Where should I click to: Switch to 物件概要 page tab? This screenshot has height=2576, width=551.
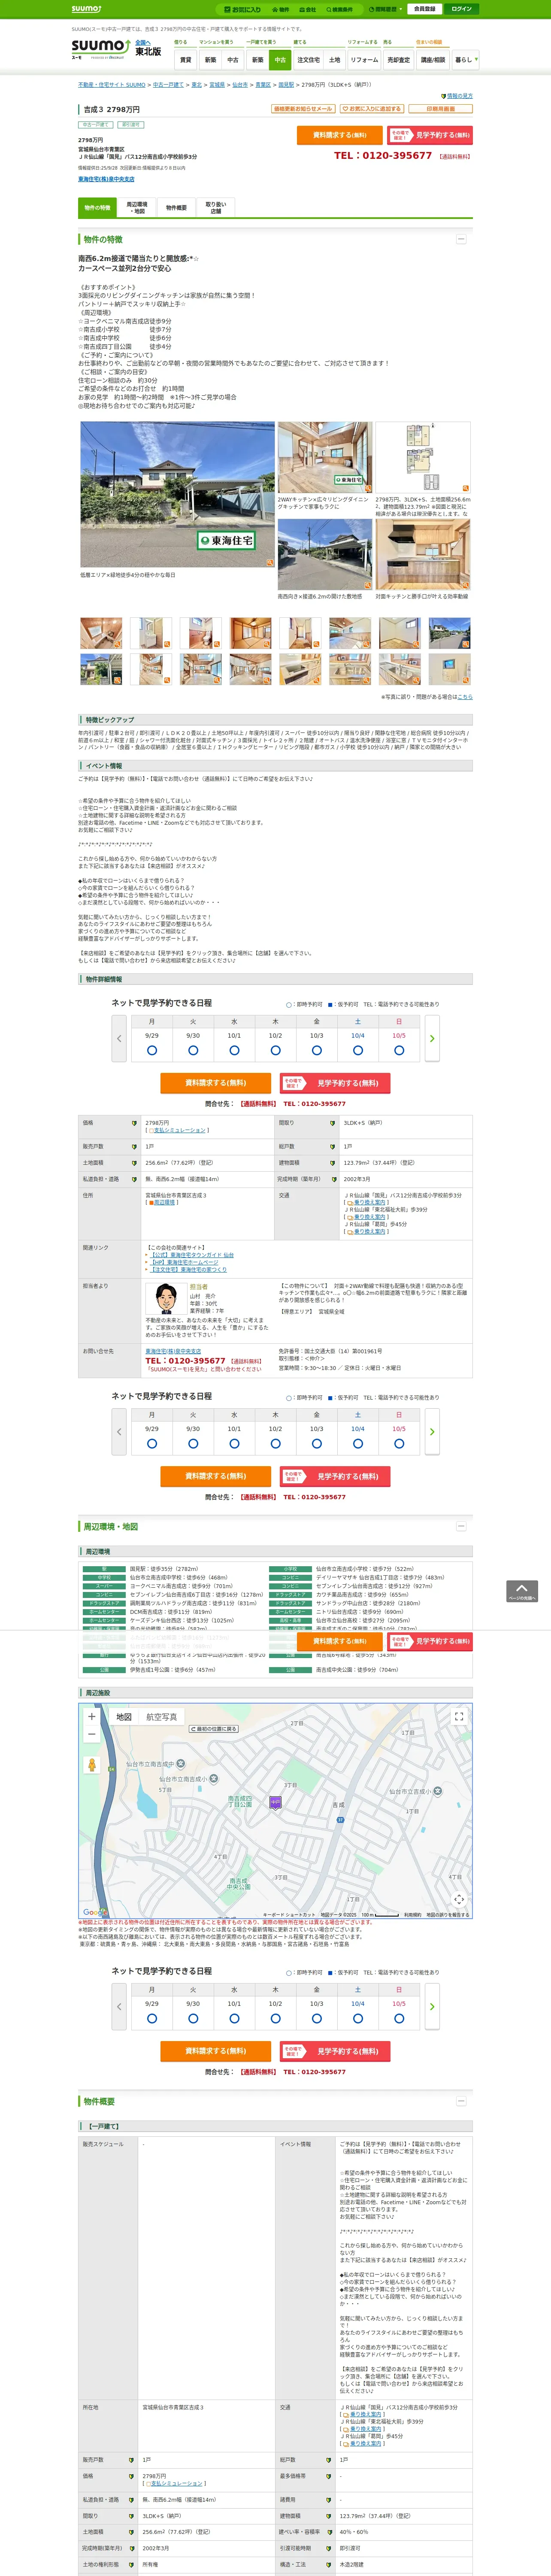(x=176, y=207)
